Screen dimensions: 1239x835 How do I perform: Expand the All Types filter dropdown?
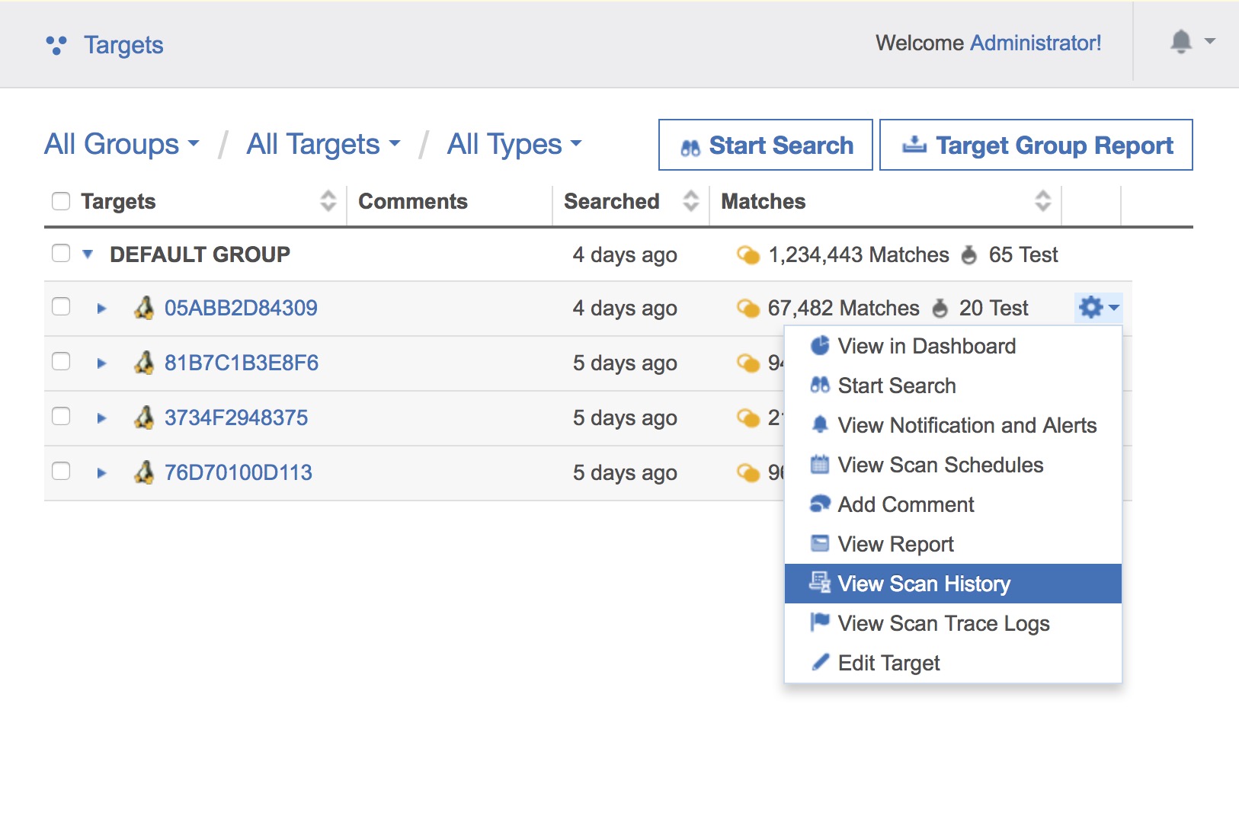click(514, 144)
